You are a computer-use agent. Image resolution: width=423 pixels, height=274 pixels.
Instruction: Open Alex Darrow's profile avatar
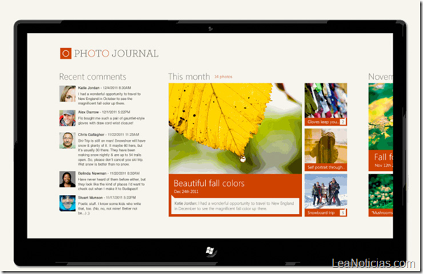67,118
